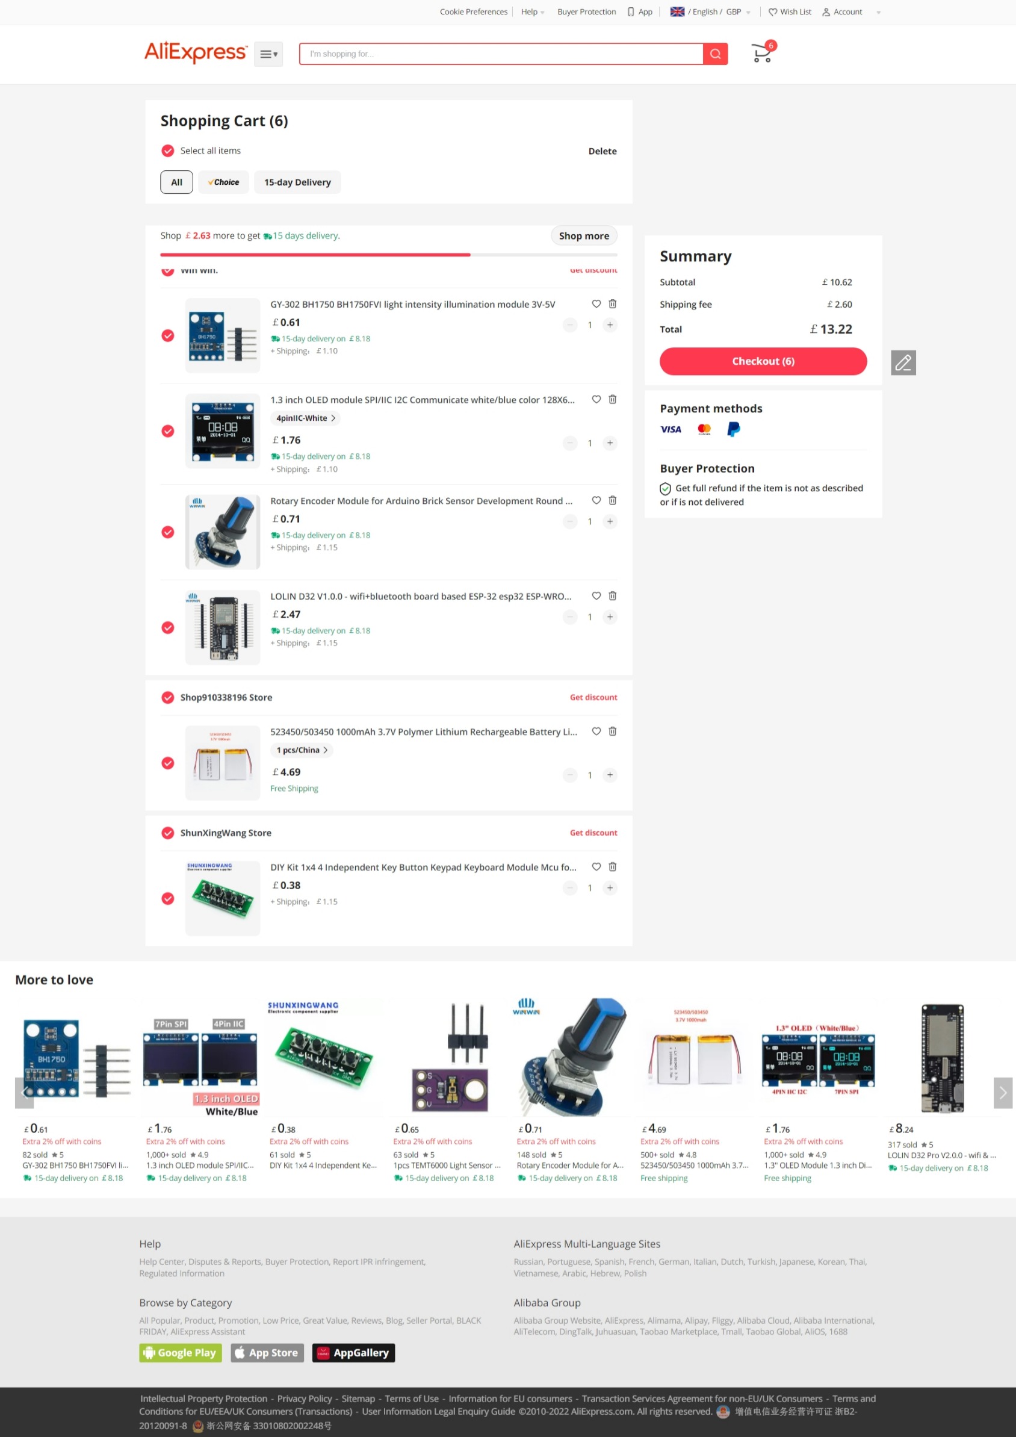Toggle ShunXingWang Store checkbox
The height and width of the screenshot is (1437, 1016).
coord(168,833)
